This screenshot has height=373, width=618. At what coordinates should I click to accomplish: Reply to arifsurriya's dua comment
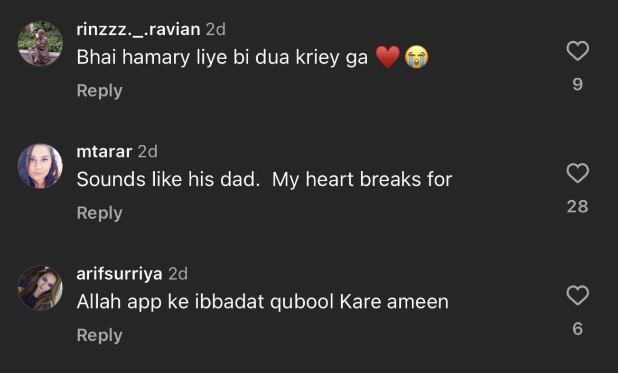click(99, 335)
